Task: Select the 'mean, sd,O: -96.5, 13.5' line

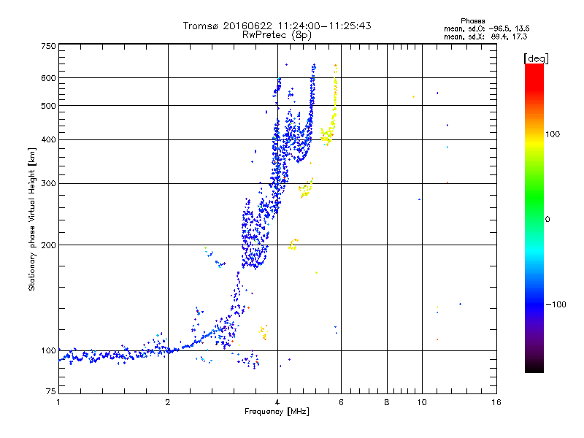Action: pyautogui.click(x=486, y=28)
